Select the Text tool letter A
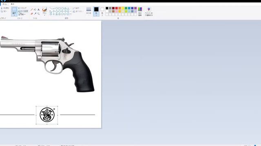The width and height of the screenshot is (261, 146). coord(38,10)
